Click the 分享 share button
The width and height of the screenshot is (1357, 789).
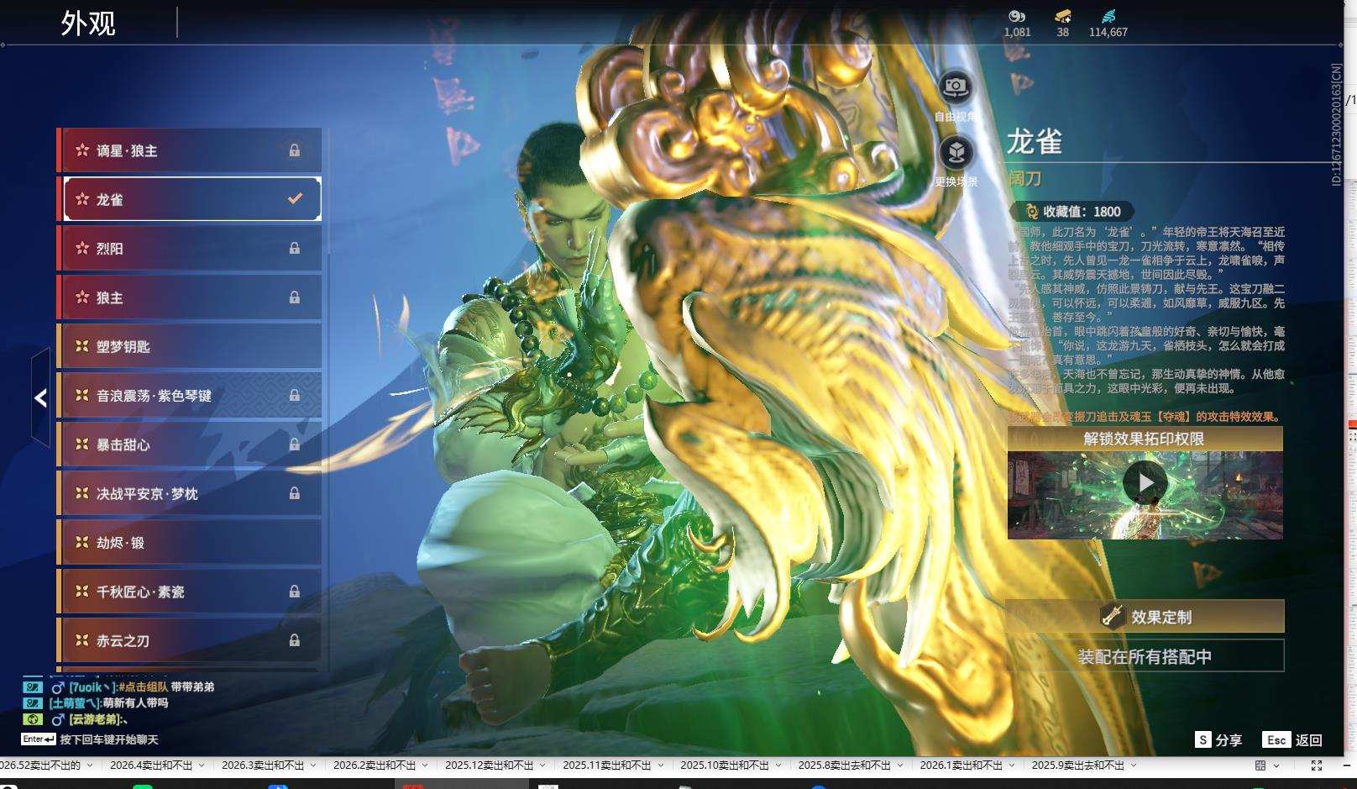[1218, 739]
